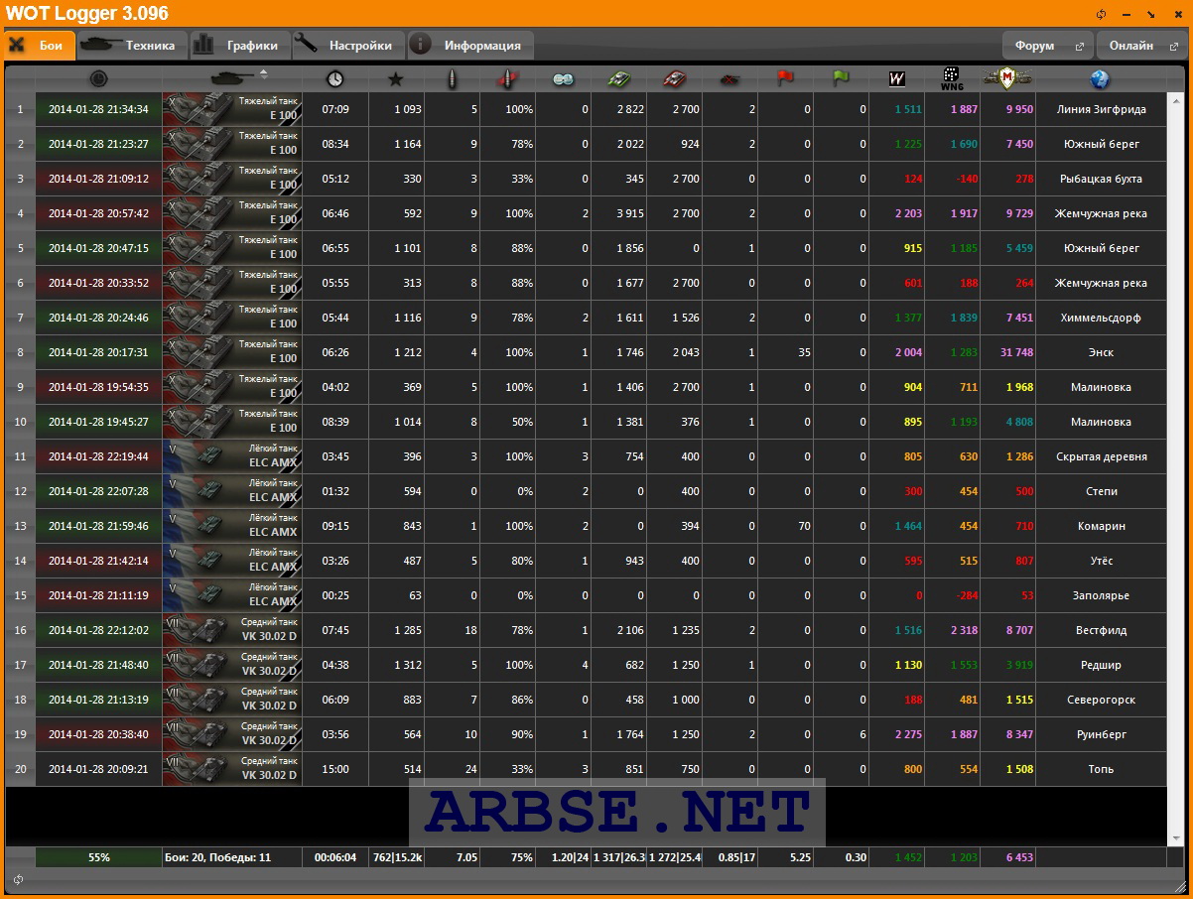Click map name Энск

pyautogui.click(x=1101, y=352)
